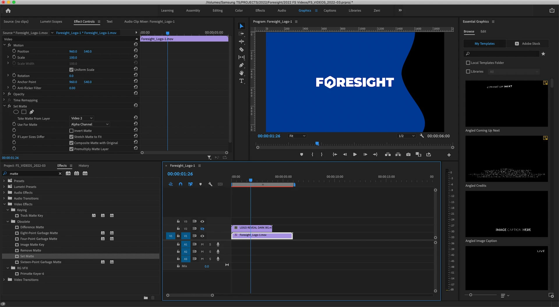Go to In point button
Image resolution: width=559 pixels, height=307 pixels.
pos(335,155)
